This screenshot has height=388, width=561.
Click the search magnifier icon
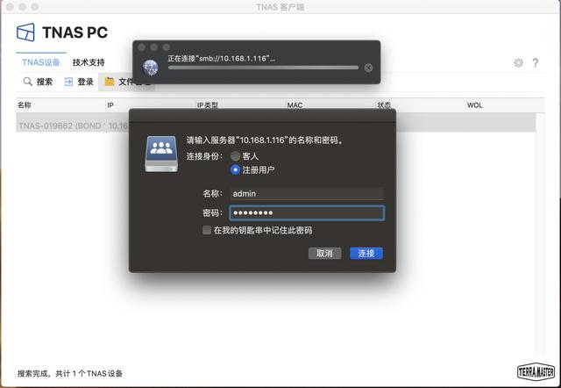click(27, 82)
